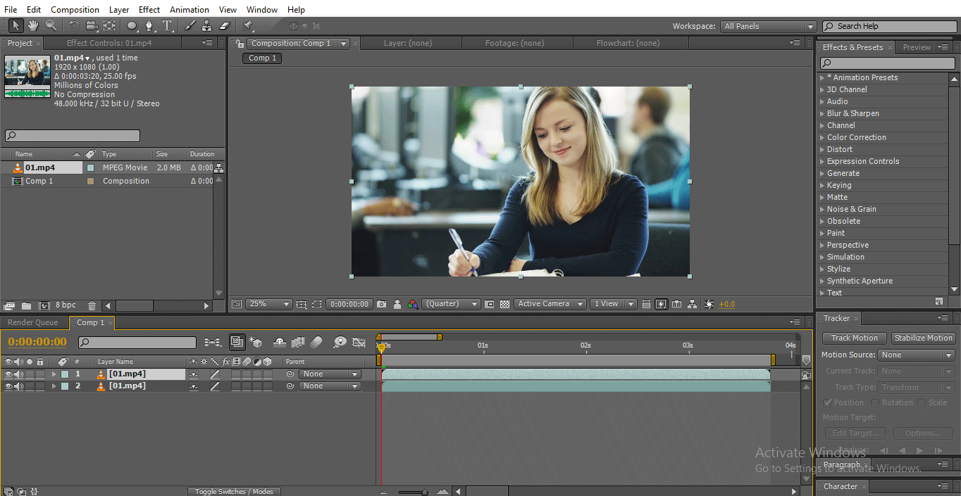Select the Horizontal Type tool
Viewport: 961px width, 496px height.
click(167, 26)
